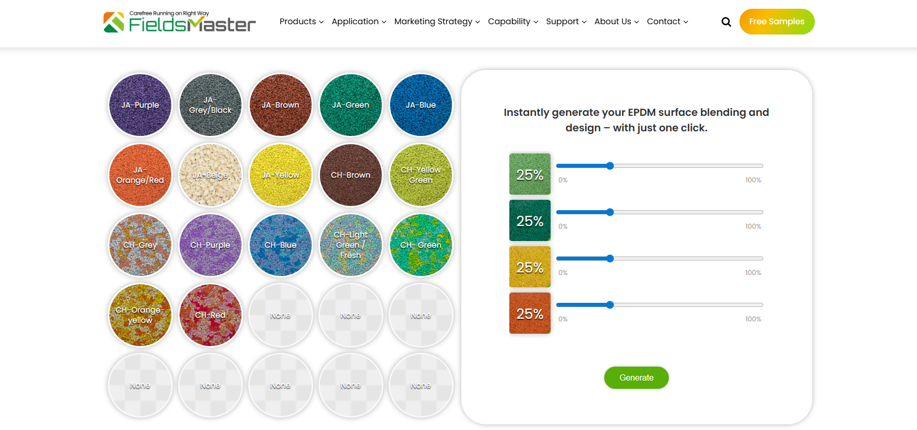The width and height of the screenshot is (917, 430).
Task: Select the CH-Brown color circle
Action: 350,175
